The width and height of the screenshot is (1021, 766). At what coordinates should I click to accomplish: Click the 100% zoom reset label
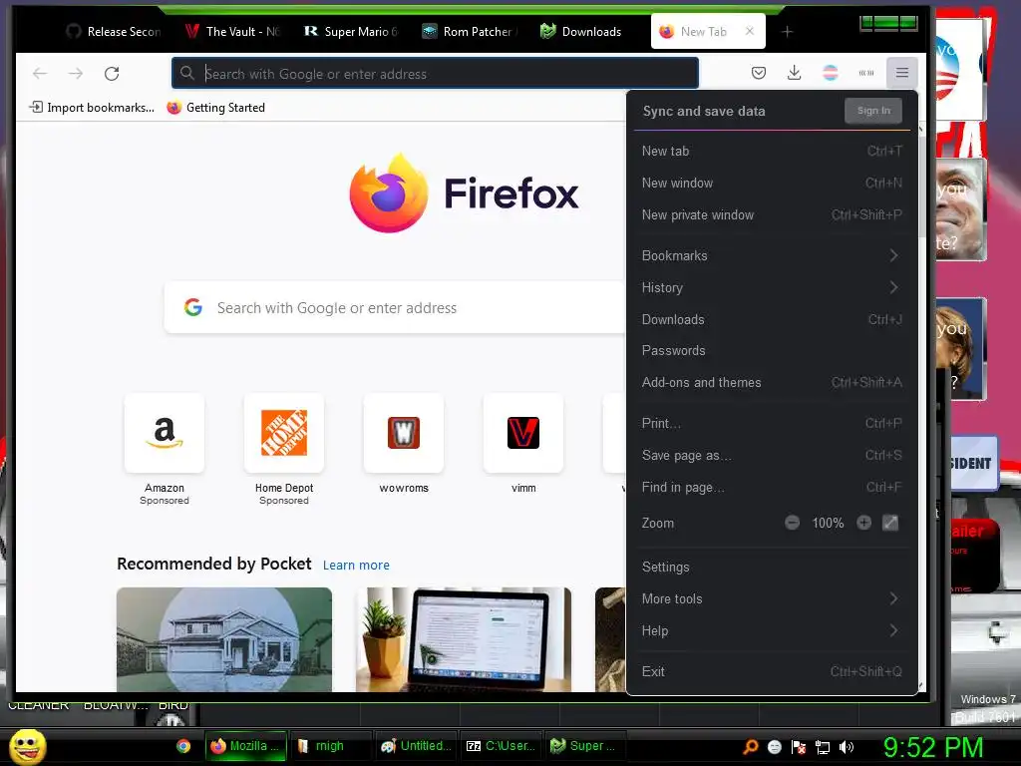tap(828, 523)
